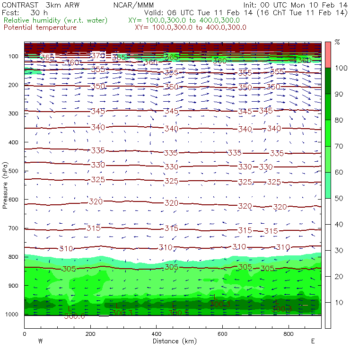The height and width of the screenshot is (350, 350).
Task: Click the colorbar tick label "60"
Action: [x=339, y=172]
